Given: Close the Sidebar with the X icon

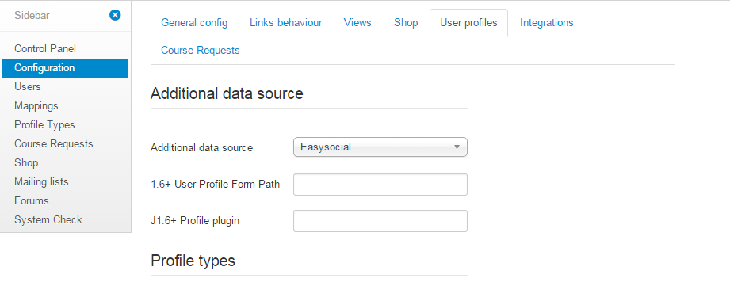Looking at the screenshot, I should coord(115,15).
